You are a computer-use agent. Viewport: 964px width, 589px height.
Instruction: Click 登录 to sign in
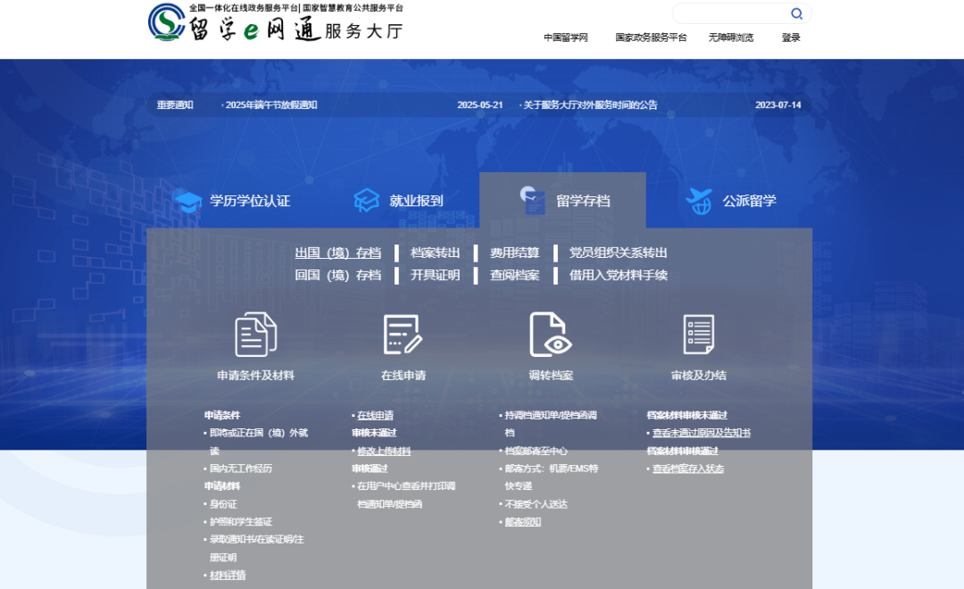tap(791, 37)
